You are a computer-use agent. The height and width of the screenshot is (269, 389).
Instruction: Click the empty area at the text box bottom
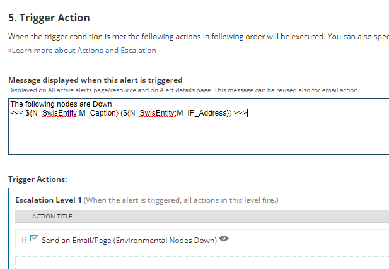pyautogui.click(x=189, y=145)
